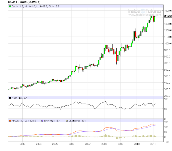This screenshot has width=172, height=151.
Task: Click the 2003 year label on time axis
Action: 22,144
